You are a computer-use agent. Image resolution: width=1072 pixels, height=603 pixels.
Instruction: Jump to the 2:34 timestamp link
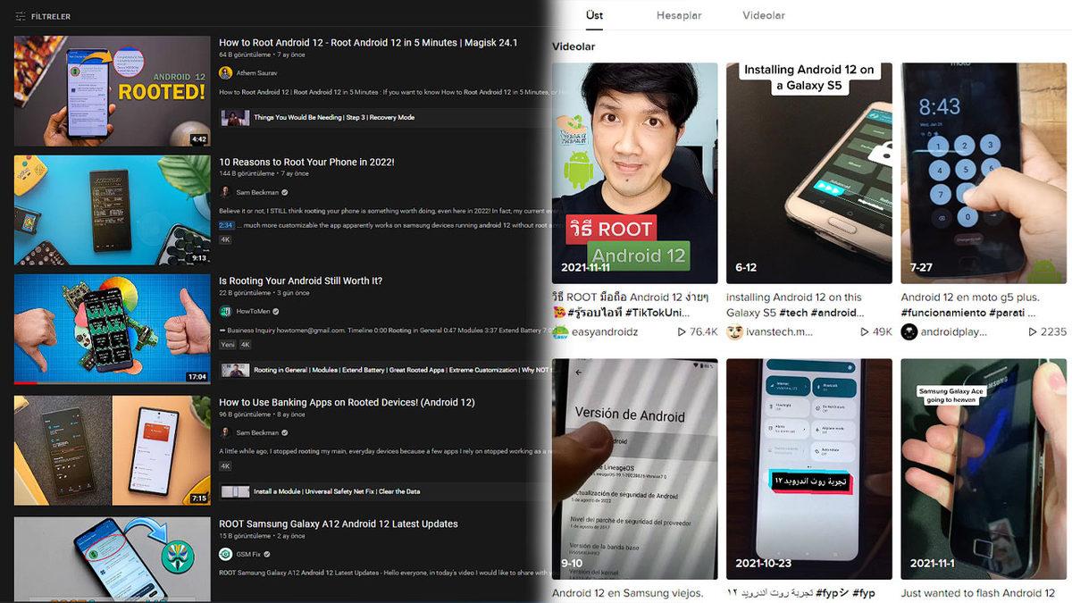click(x=226, y=225)
